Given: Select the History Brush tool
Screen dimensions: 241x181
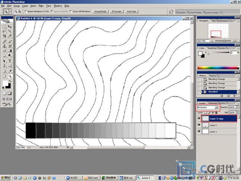Looking at the screenshot, I should click(x=10, y=46).
